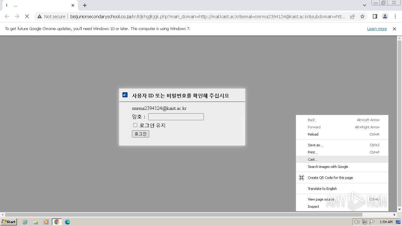Screen dimensions: 402x226
Task: Open the Action Center flag icon
Action: click(x=372, y=222)
